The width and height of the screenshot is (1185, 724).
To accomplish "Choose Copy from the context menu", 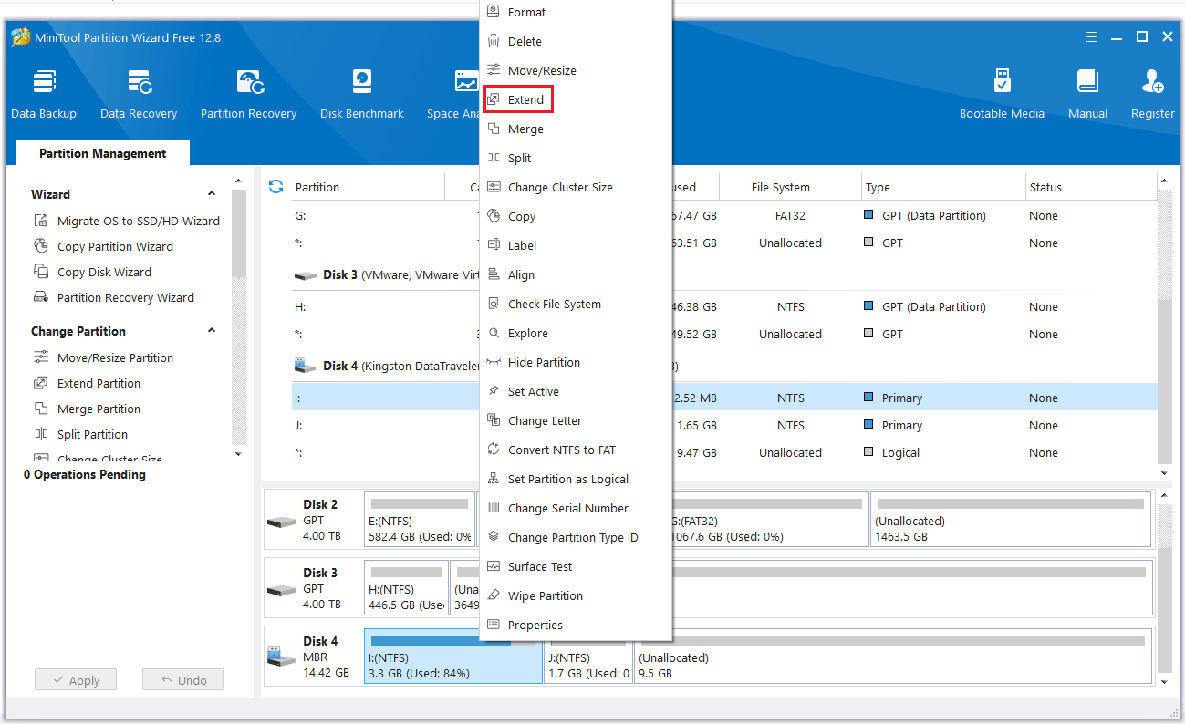I will pos(577,216).
